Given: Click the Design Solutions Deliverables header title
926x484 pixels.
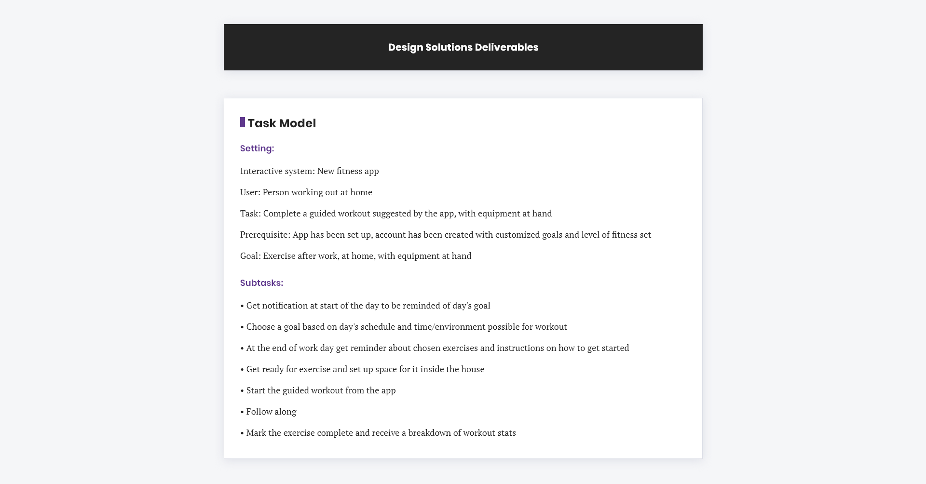Looking at the screenshot, I should 463,47.
